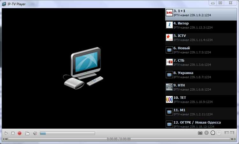
Task: Click the Украина channel TV icon
Action: pos(169,75)
